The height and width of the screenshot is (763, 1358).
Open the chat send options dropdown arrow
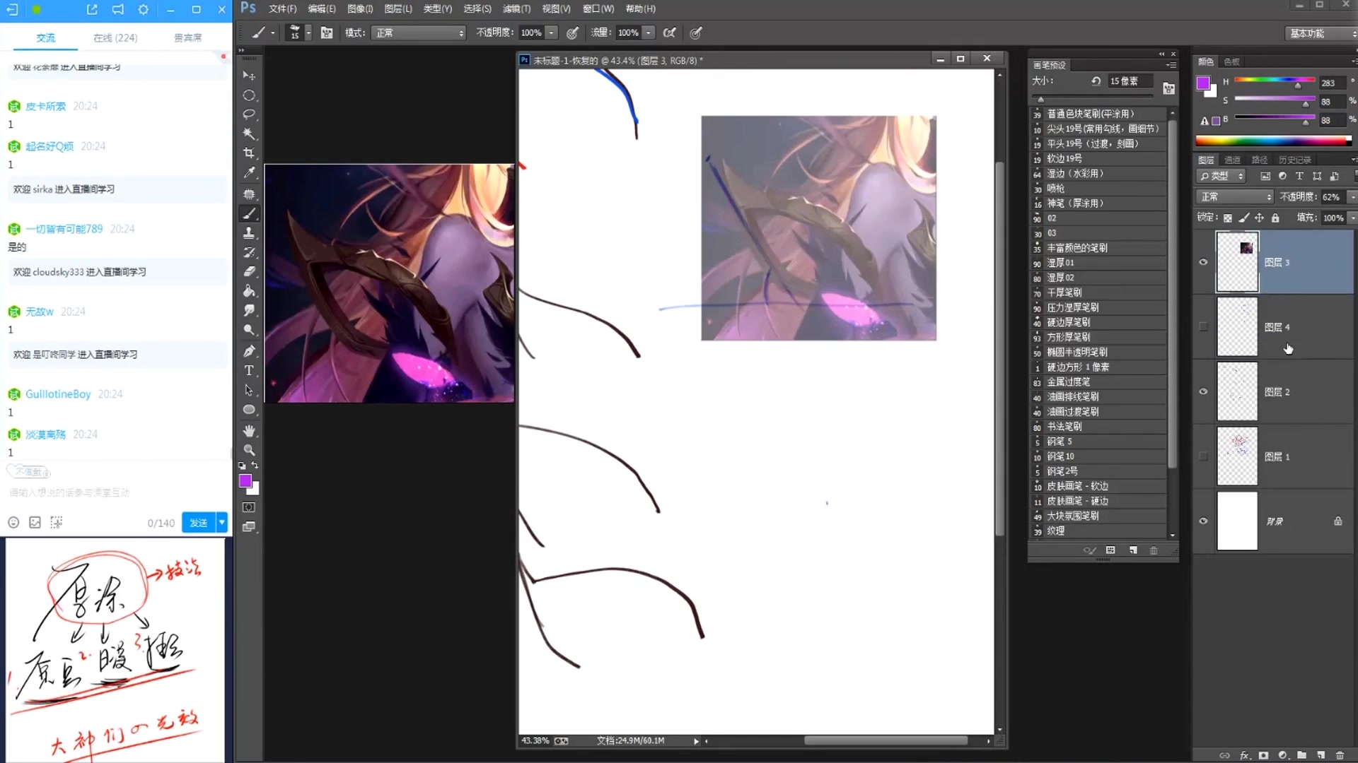tap(221, 522)
